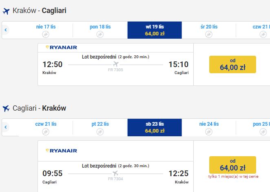Screen dimensions: 270x192
Task: Click the no-flight icon under pon 18 lis
Action: click(x=100, y=34)
